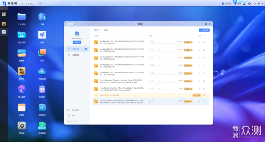Pause the Breaking.Bad.S05 download
The height and width of the screenshot is (142, 265).
[x=199, y=42]
